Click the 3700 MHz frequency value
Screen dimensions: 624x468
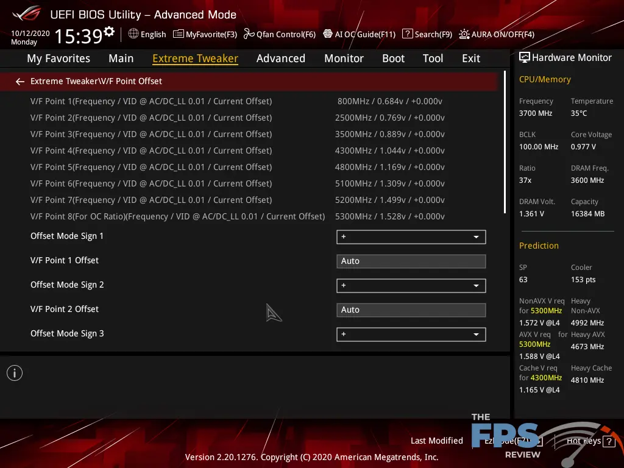[536, 113]
